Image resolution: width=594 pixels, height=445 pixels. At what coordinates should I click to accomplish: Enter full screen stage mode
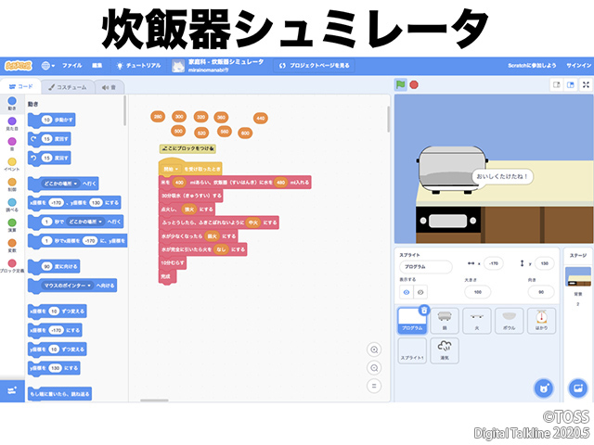tap(583, 84)
